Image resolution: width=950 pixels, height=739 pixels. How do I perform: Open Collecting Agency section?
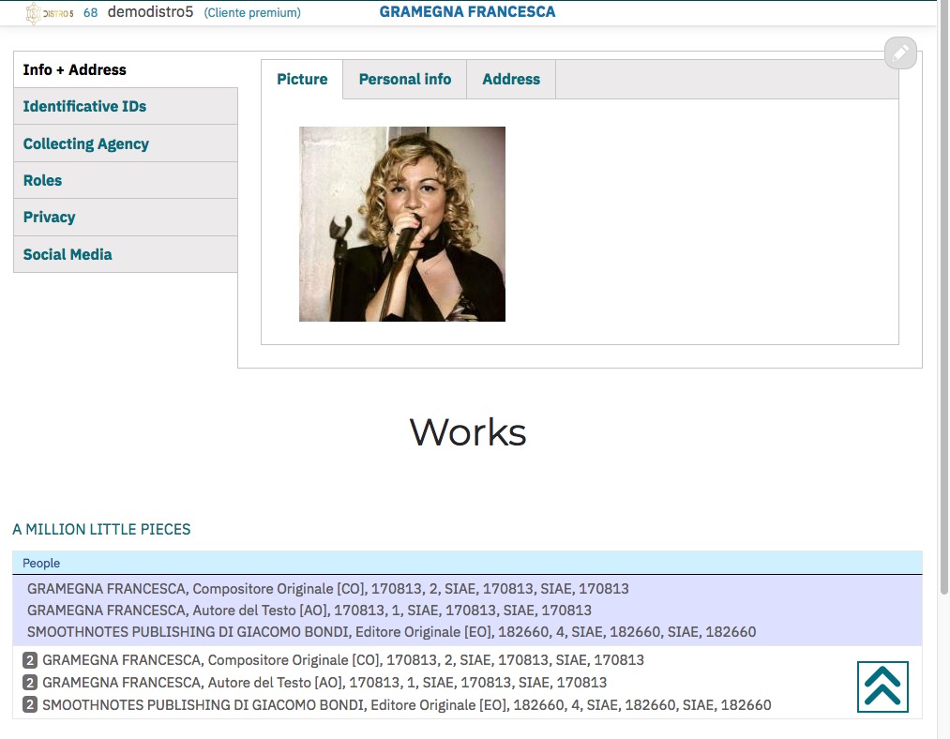[126, 143]
